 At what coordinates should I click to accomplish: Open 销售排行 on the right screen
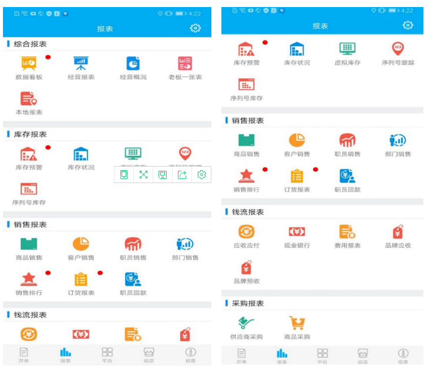[x=246, y=181]
